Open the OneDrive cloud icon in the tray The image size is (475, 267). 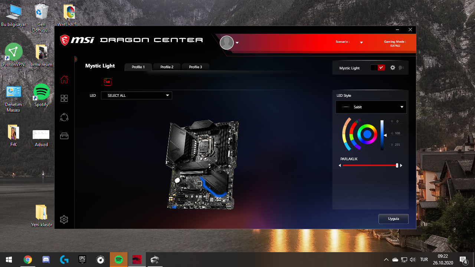click(395, 260)
